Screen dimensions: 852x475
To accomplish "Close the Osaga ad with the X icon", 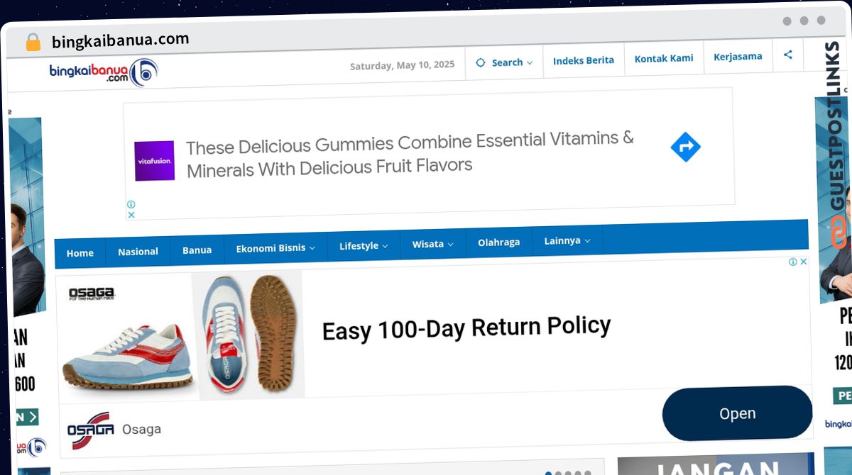I will 804,262.
